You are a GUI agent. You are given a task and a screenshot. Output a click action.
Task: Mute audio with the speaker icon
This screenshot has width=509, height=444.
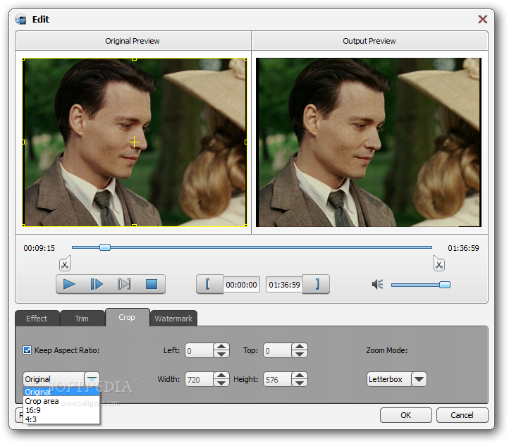(x=378, y=285)
